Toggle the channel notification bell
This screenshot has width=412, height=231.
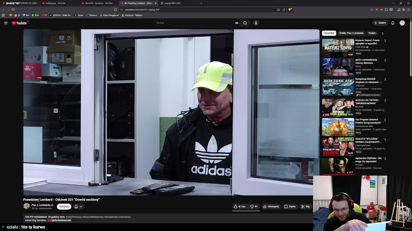(76, 207)
